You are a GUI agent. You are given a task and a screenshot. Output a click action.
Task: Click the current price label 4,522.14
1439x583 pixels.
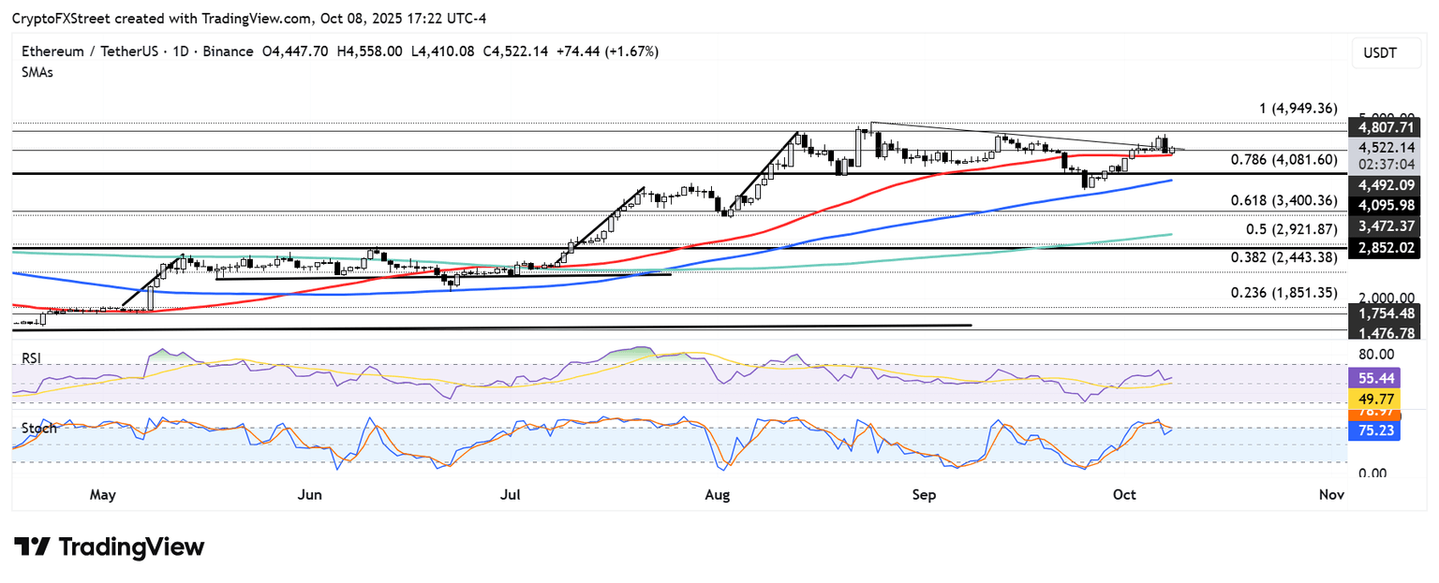point(1383,147)
